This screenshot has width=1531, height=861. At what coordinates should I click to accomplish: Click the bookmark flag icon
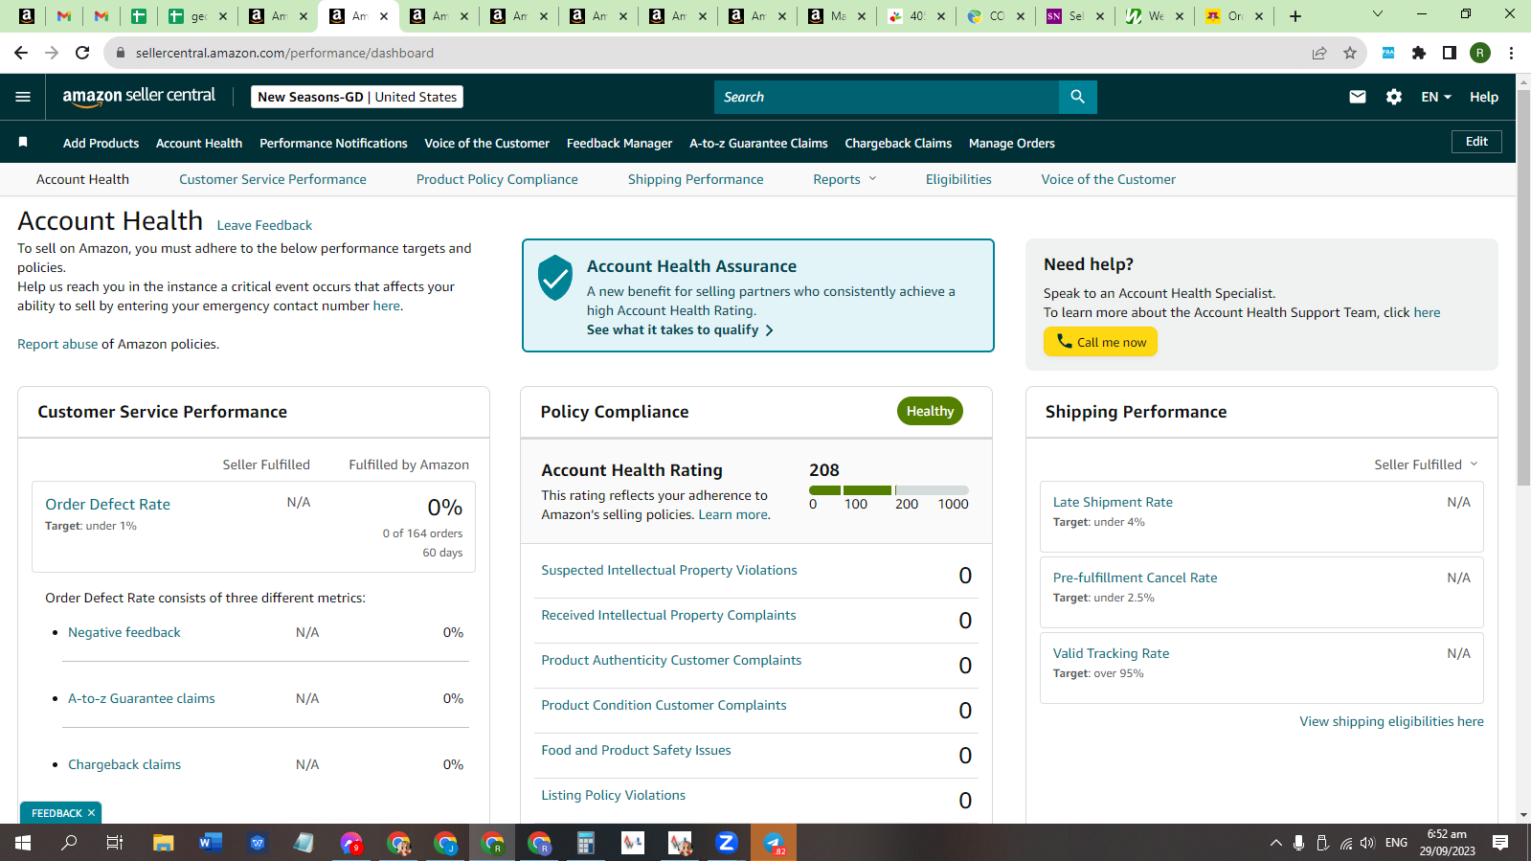pos(23,142)
